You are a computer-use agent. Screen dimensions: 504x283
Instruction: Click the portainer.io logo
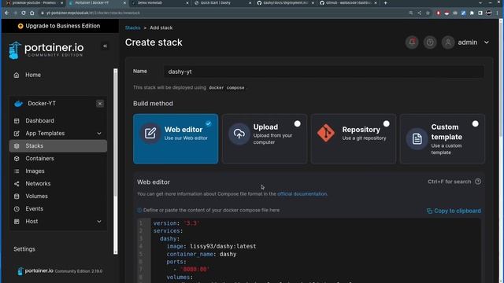click(46, 50)
